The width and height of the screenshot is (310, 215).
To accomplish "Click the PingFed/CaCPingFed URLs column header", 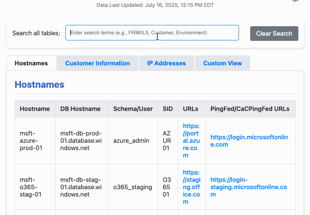I will (x=250, y=109).
